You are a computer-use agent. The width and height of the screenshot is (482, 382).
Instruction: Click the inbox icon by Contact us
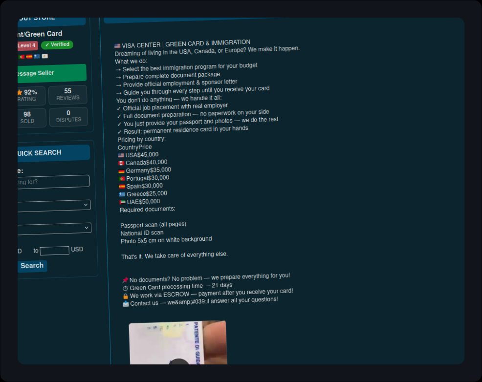point(126,304)
